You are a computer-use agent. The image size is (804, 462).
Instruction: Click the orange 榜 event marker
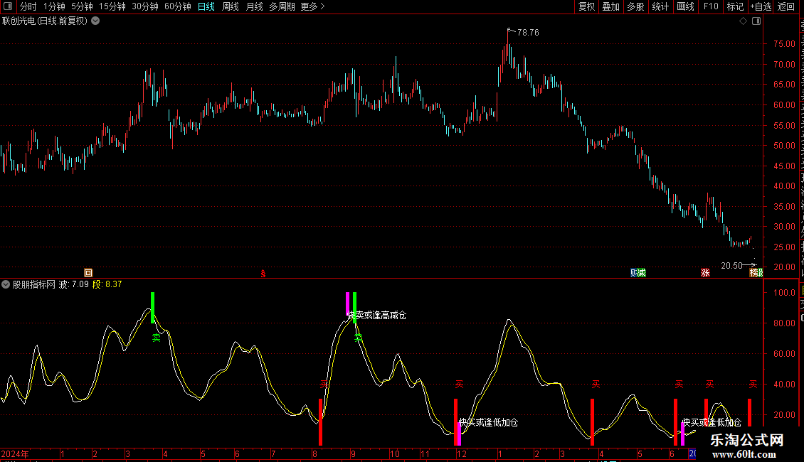pos(753,272)
